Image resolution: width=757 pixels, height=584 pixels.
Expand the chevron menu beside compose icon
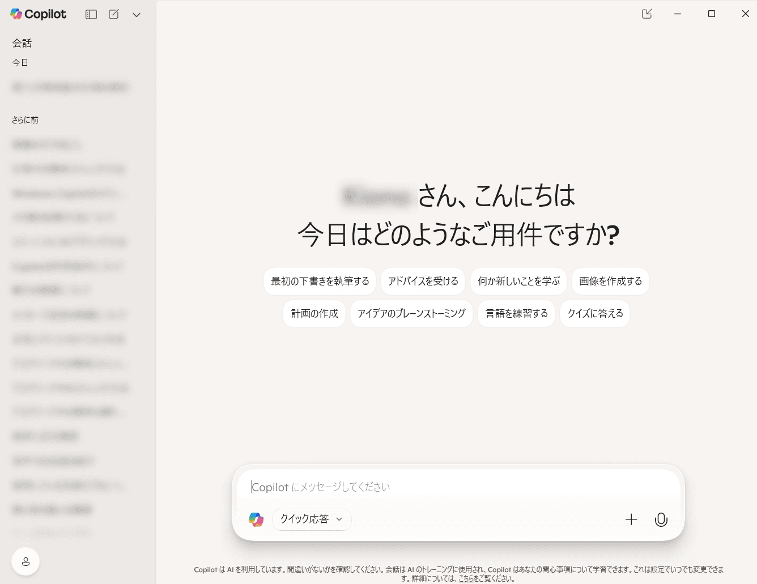[x=137, y=15]
